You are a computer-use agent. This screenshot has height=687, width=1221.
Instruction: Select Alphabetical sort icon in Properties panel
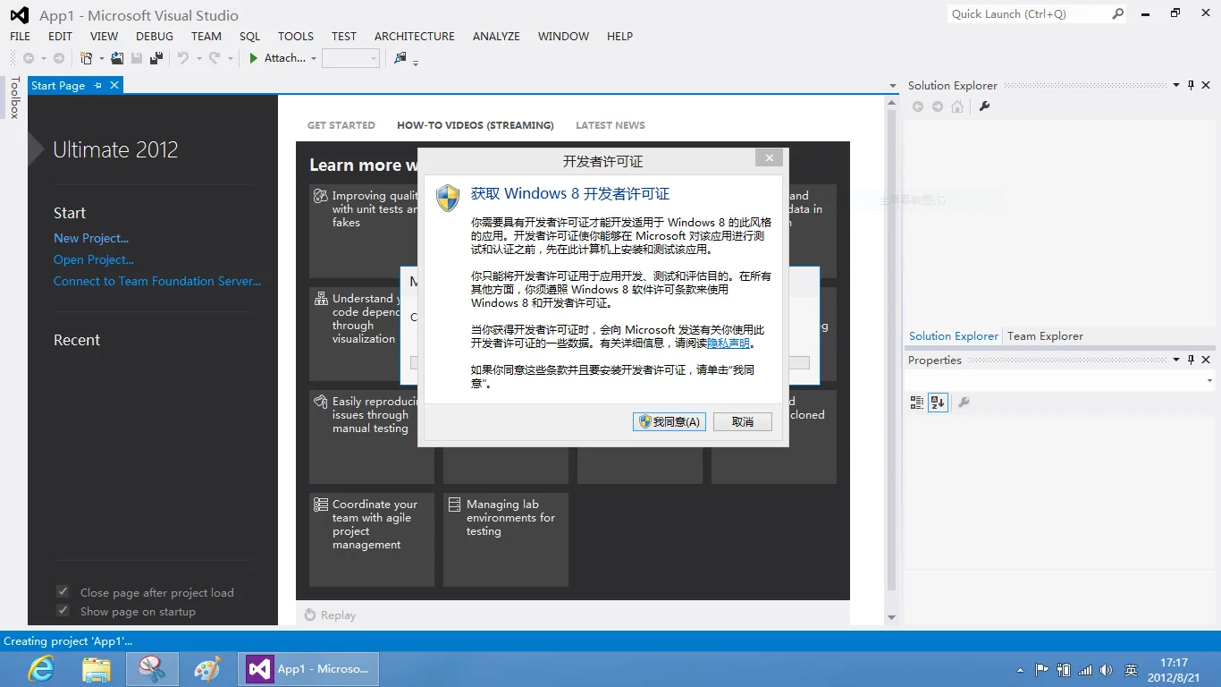coord(938,403)
